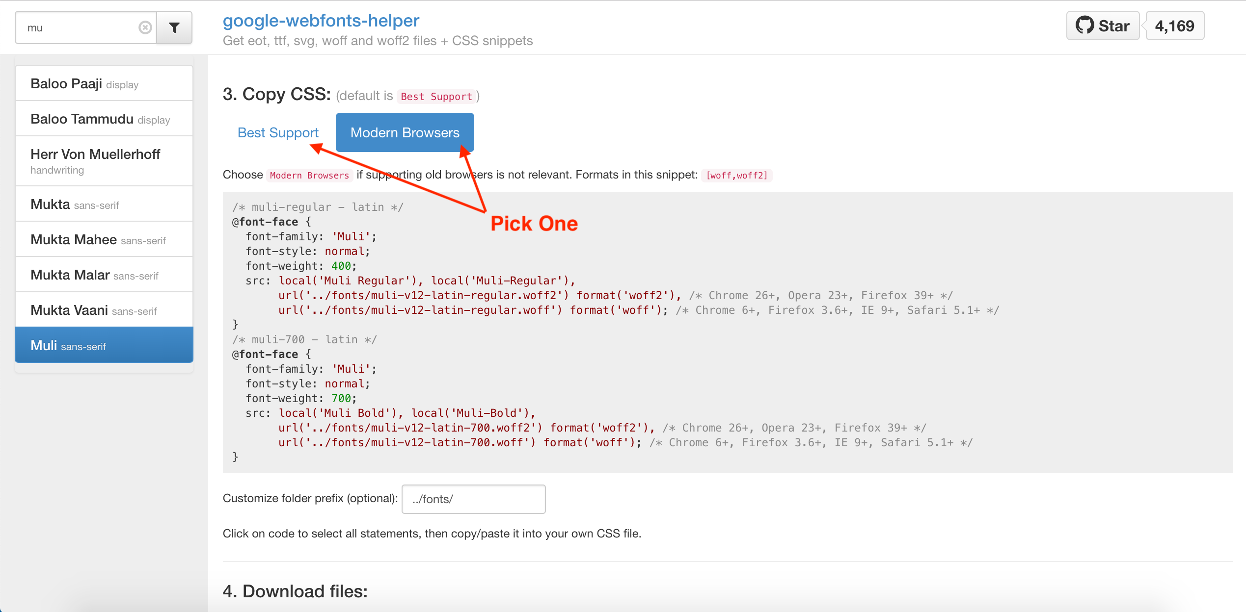Select the Modern Browsers tab
This screenshot has width=1246, height=612.
[405, 132]
